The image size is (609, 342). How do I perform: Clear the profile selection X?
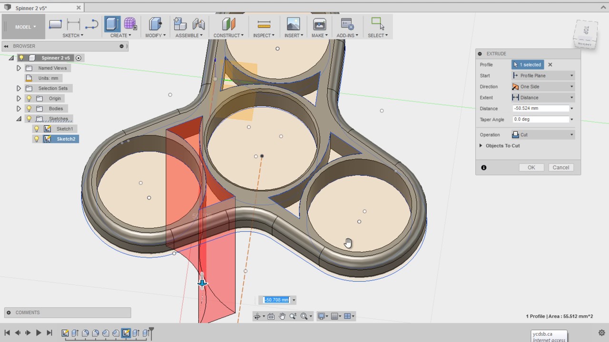[550, 65]
